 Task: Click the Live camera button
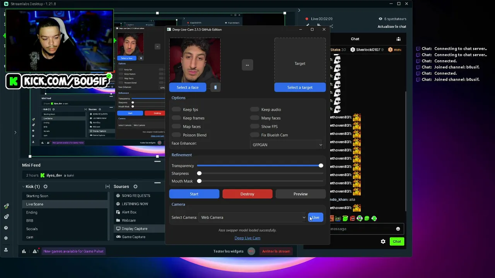pyautogui.click(x=316, y=217)
